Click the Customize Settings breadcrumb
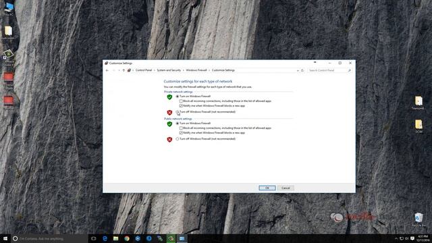432x243 pixels. tap(223, 70)
